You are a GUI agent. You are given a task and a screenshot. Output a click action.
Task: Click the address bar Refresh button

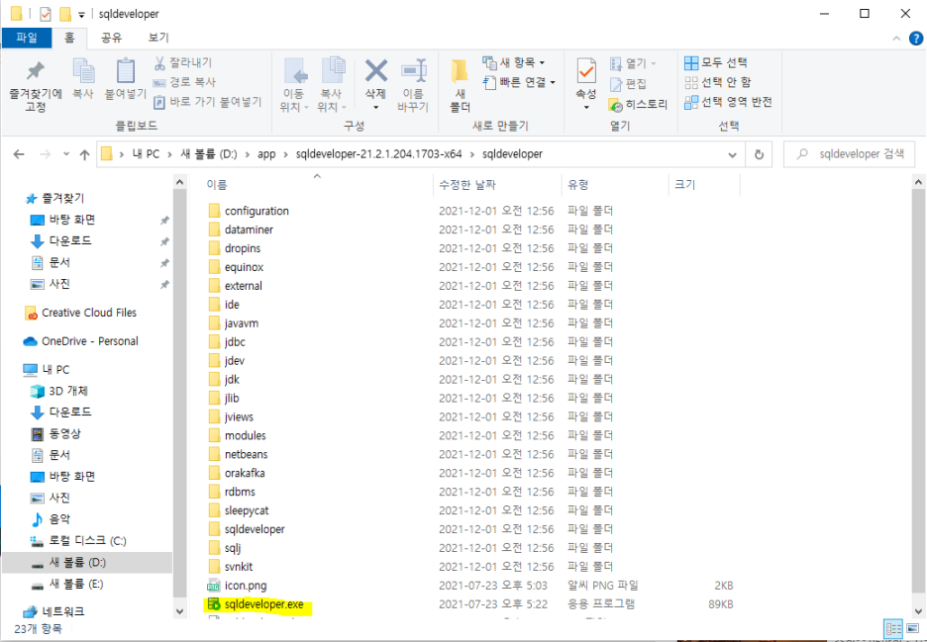point(759,154)
